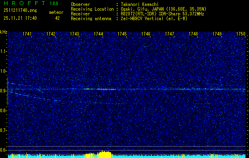Click the 1.0 kHz frequency label
This screenshot has width=249, height=158.
4,71
